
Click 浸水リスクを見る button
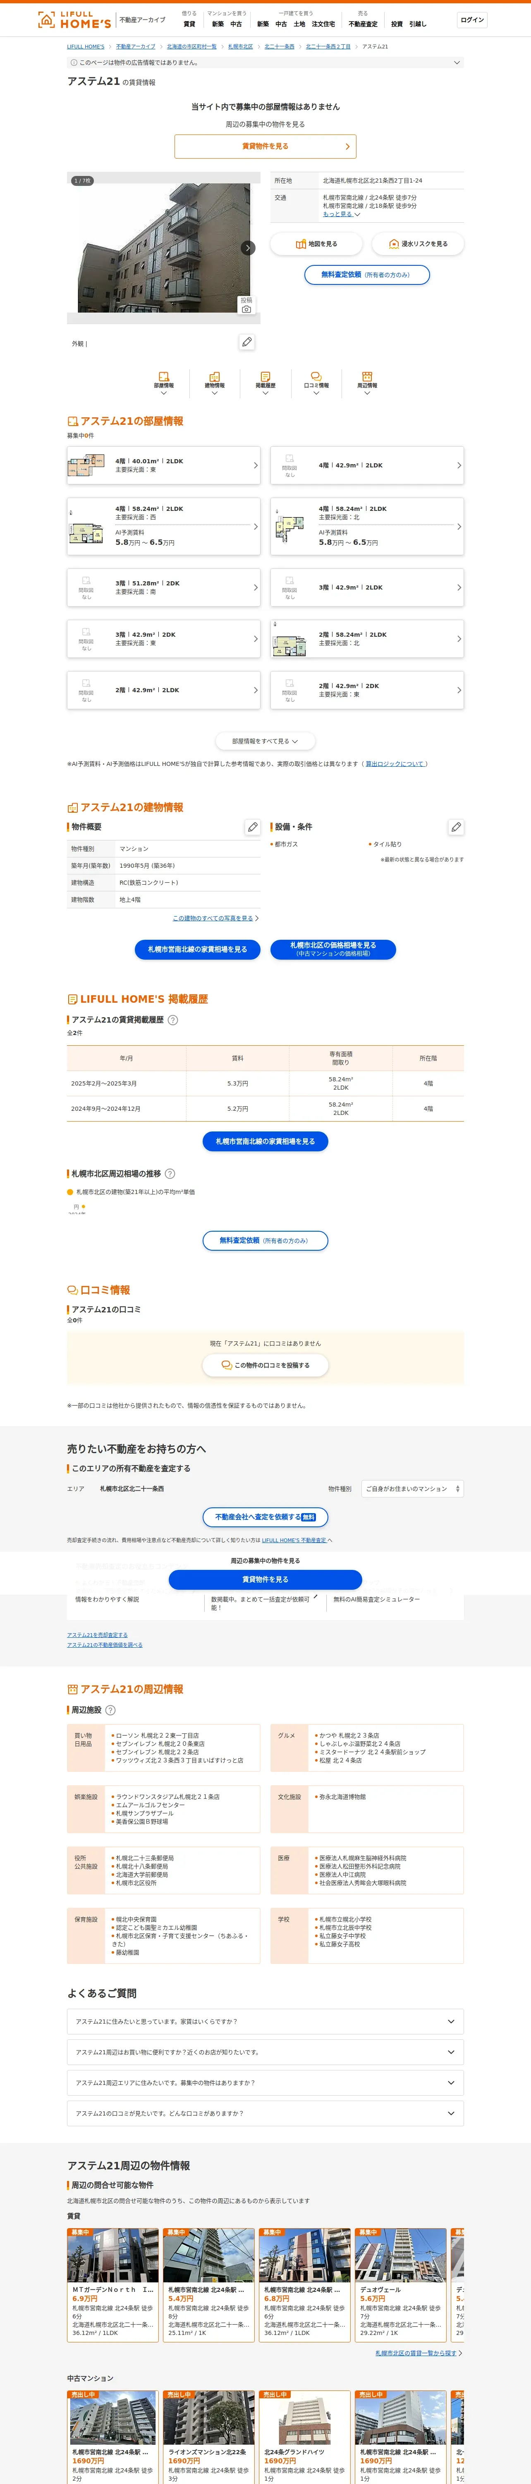click(x=418, y=244)
